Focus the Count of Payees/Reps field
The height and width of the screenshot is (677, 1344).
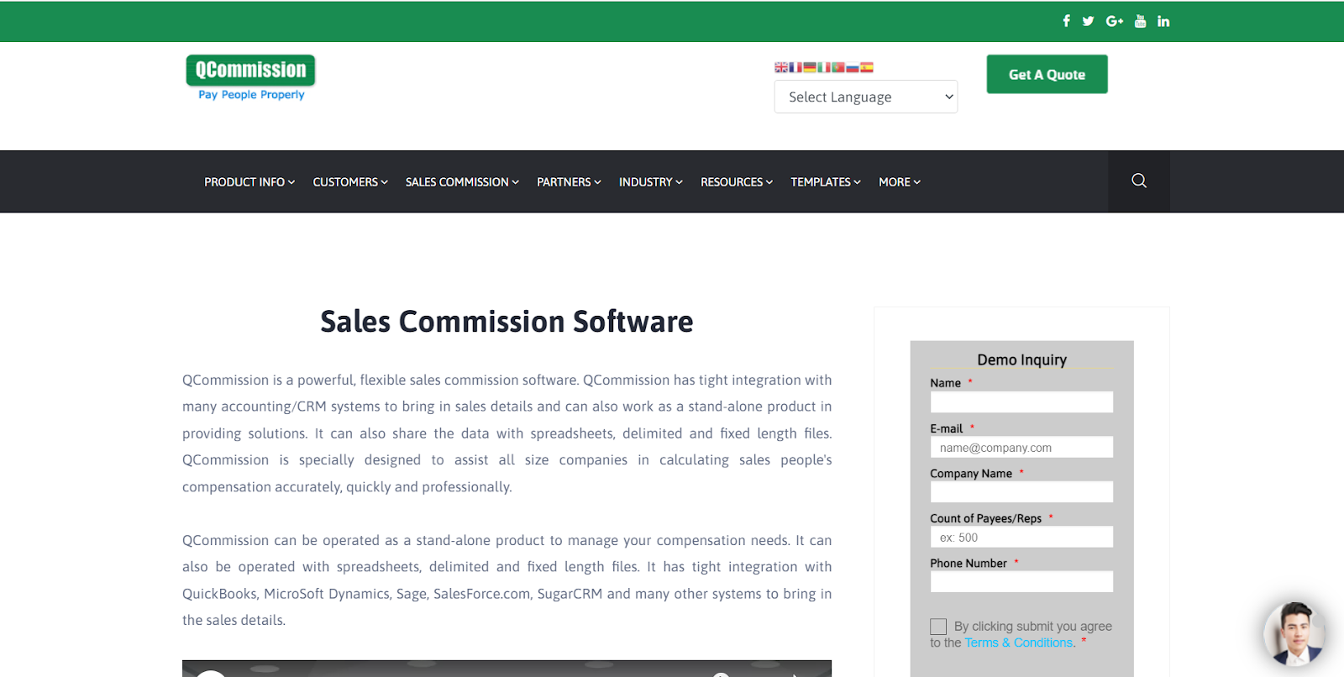(1021, 537)
